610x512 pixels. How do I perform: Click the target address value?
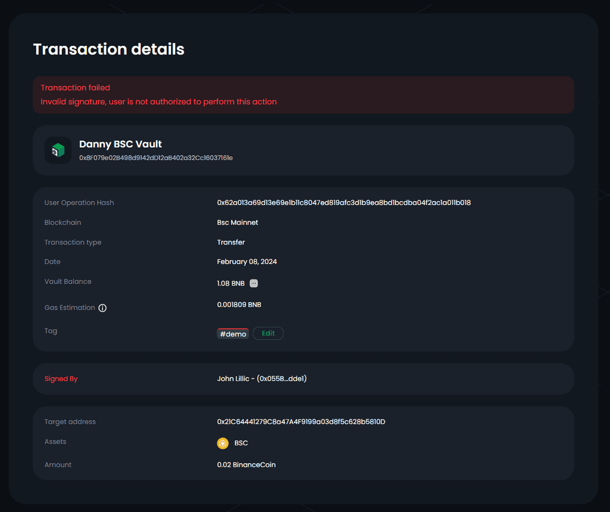coord(301,421)
